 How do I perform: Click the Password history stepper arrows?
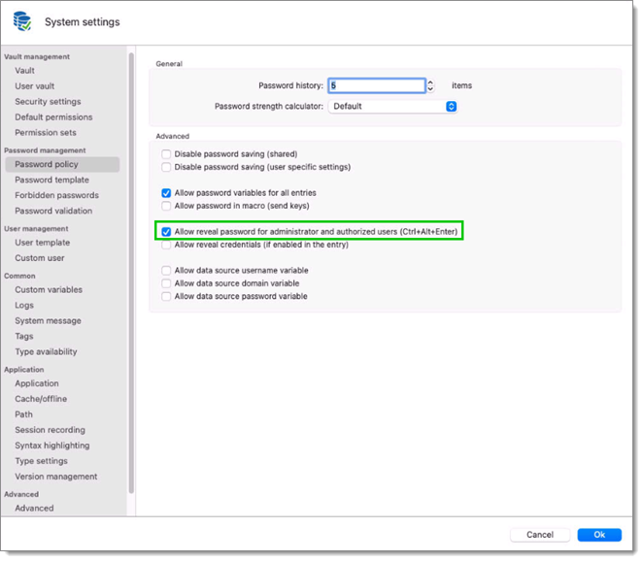coord(430,85)
